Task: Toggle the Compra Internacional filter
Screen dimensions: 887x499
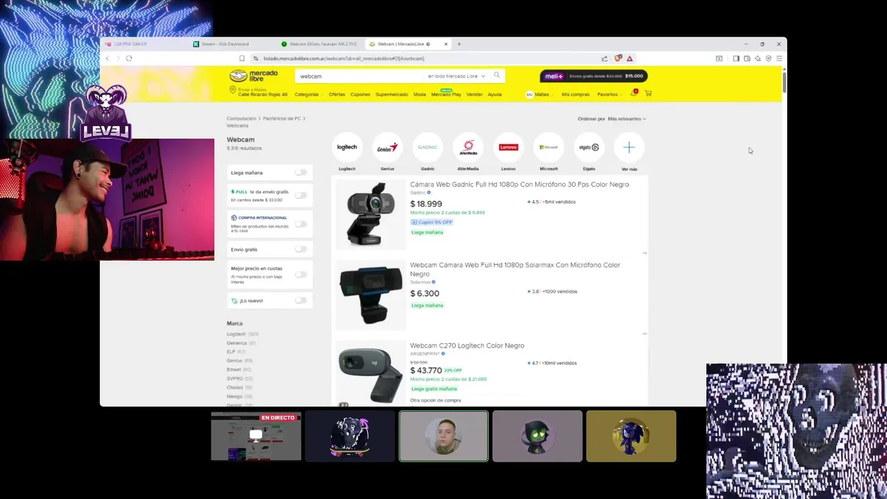Action: (301, 224)
